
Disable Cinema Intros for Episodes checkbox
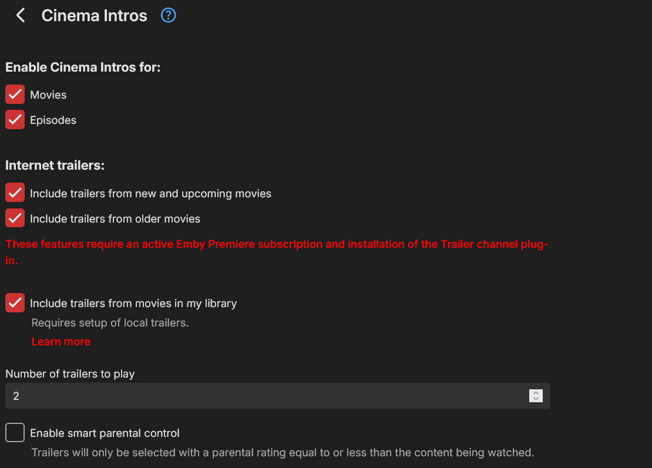pos(15,120)
